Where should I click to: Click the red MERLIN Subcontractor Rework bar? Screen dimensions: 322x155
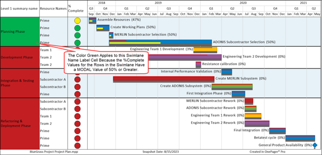tap(249, 101)
